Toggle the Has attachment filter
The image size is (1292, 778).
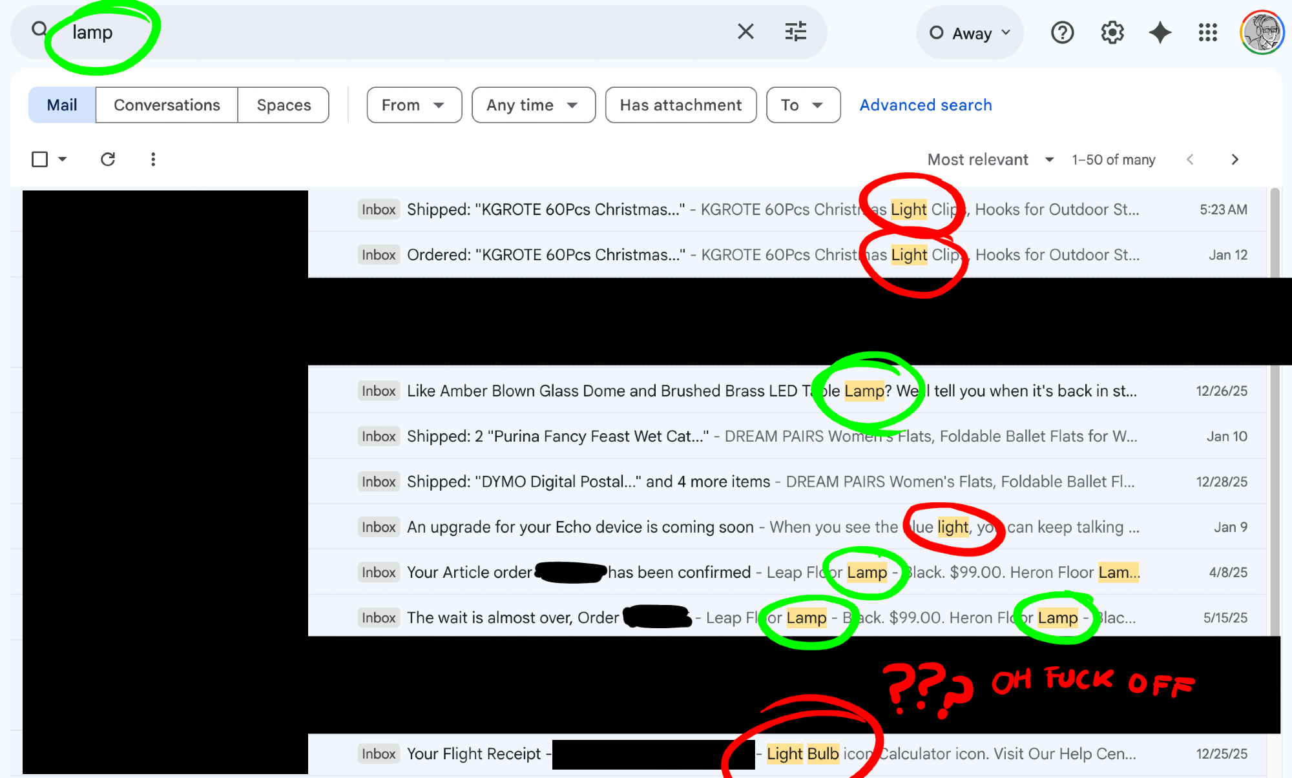(x=680, y=105)
